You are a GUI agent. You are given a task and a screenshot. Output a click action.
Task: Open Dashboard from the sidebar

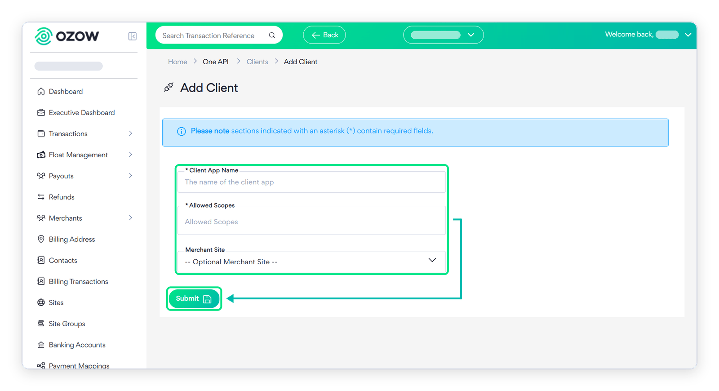tap(66, 91)
